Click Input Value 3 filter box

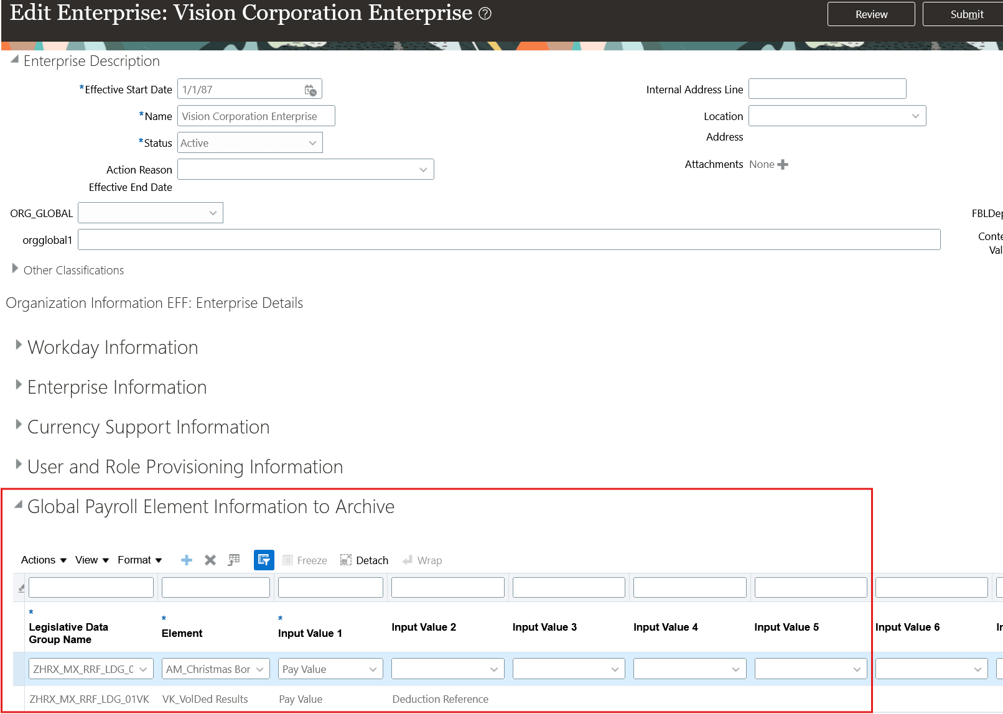569,588
